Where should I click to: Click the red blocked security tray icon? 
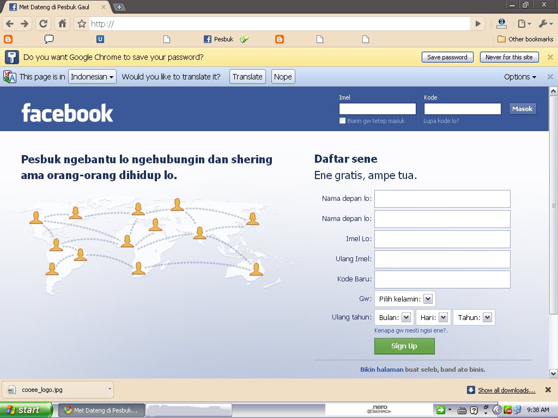pyautogui.click(x=508, y=410)
